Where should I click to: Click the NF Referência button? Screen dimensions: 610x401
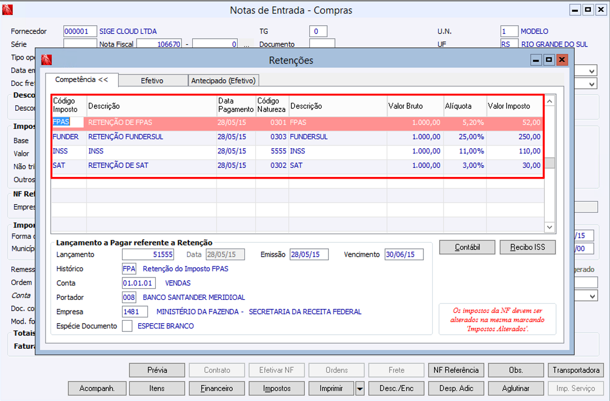[x=455, y=370]
